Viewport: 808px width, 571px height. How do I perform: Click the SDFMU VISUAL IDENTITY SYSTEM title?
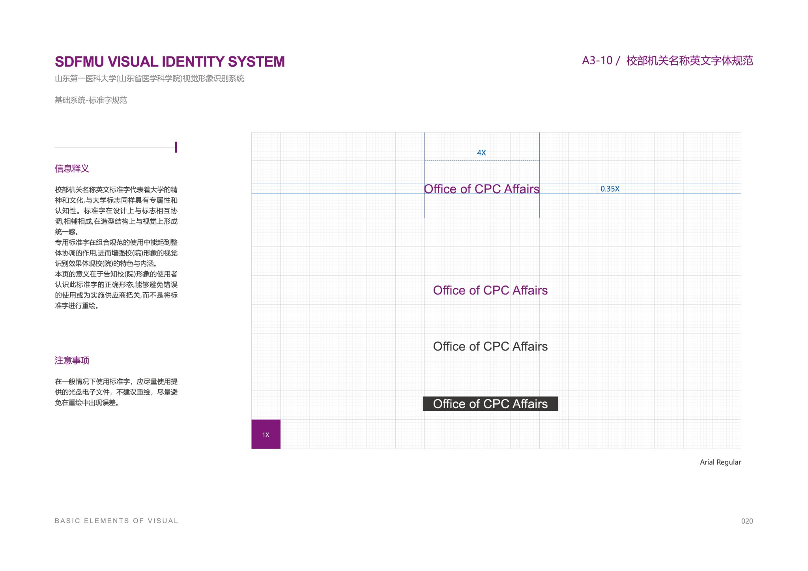point(170,62)
